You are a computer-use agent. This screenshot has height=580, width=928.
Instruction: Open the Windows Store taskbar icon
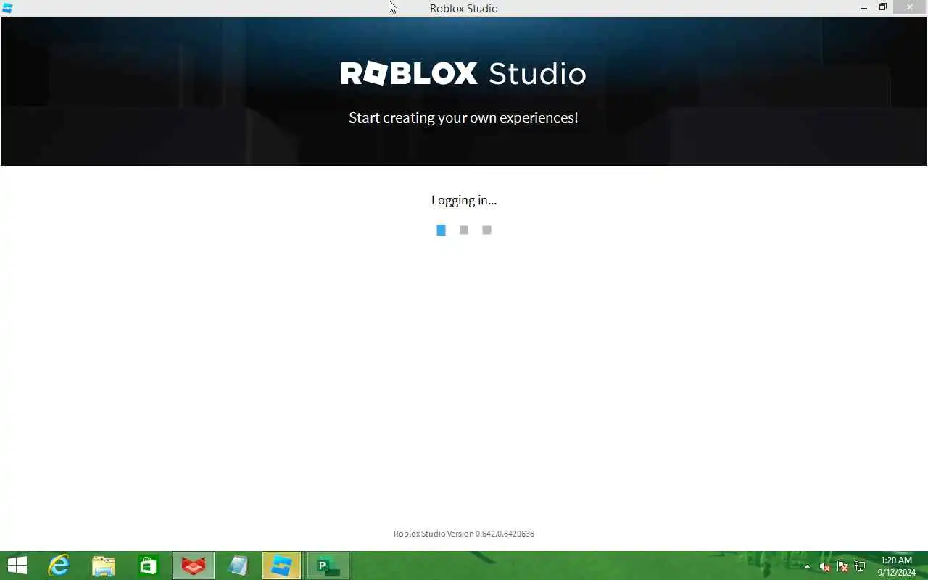coord(149,565)
